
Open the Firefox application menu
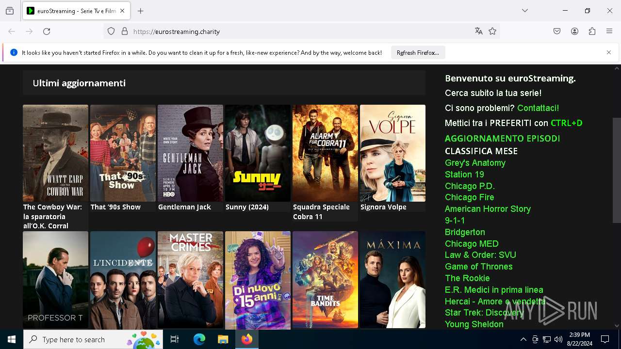coord(609,32)
